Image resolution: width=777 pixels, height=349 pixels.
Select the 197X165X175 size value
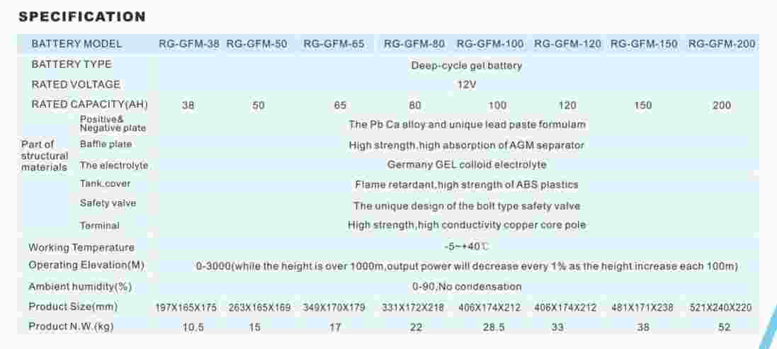pos(186,308)
